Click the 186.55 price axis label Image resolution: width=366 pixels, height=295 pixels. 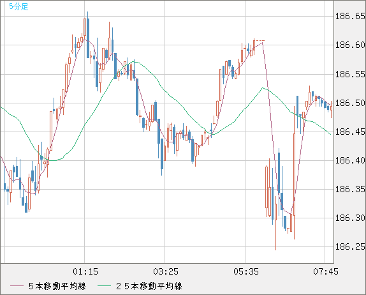coord(350,74)
